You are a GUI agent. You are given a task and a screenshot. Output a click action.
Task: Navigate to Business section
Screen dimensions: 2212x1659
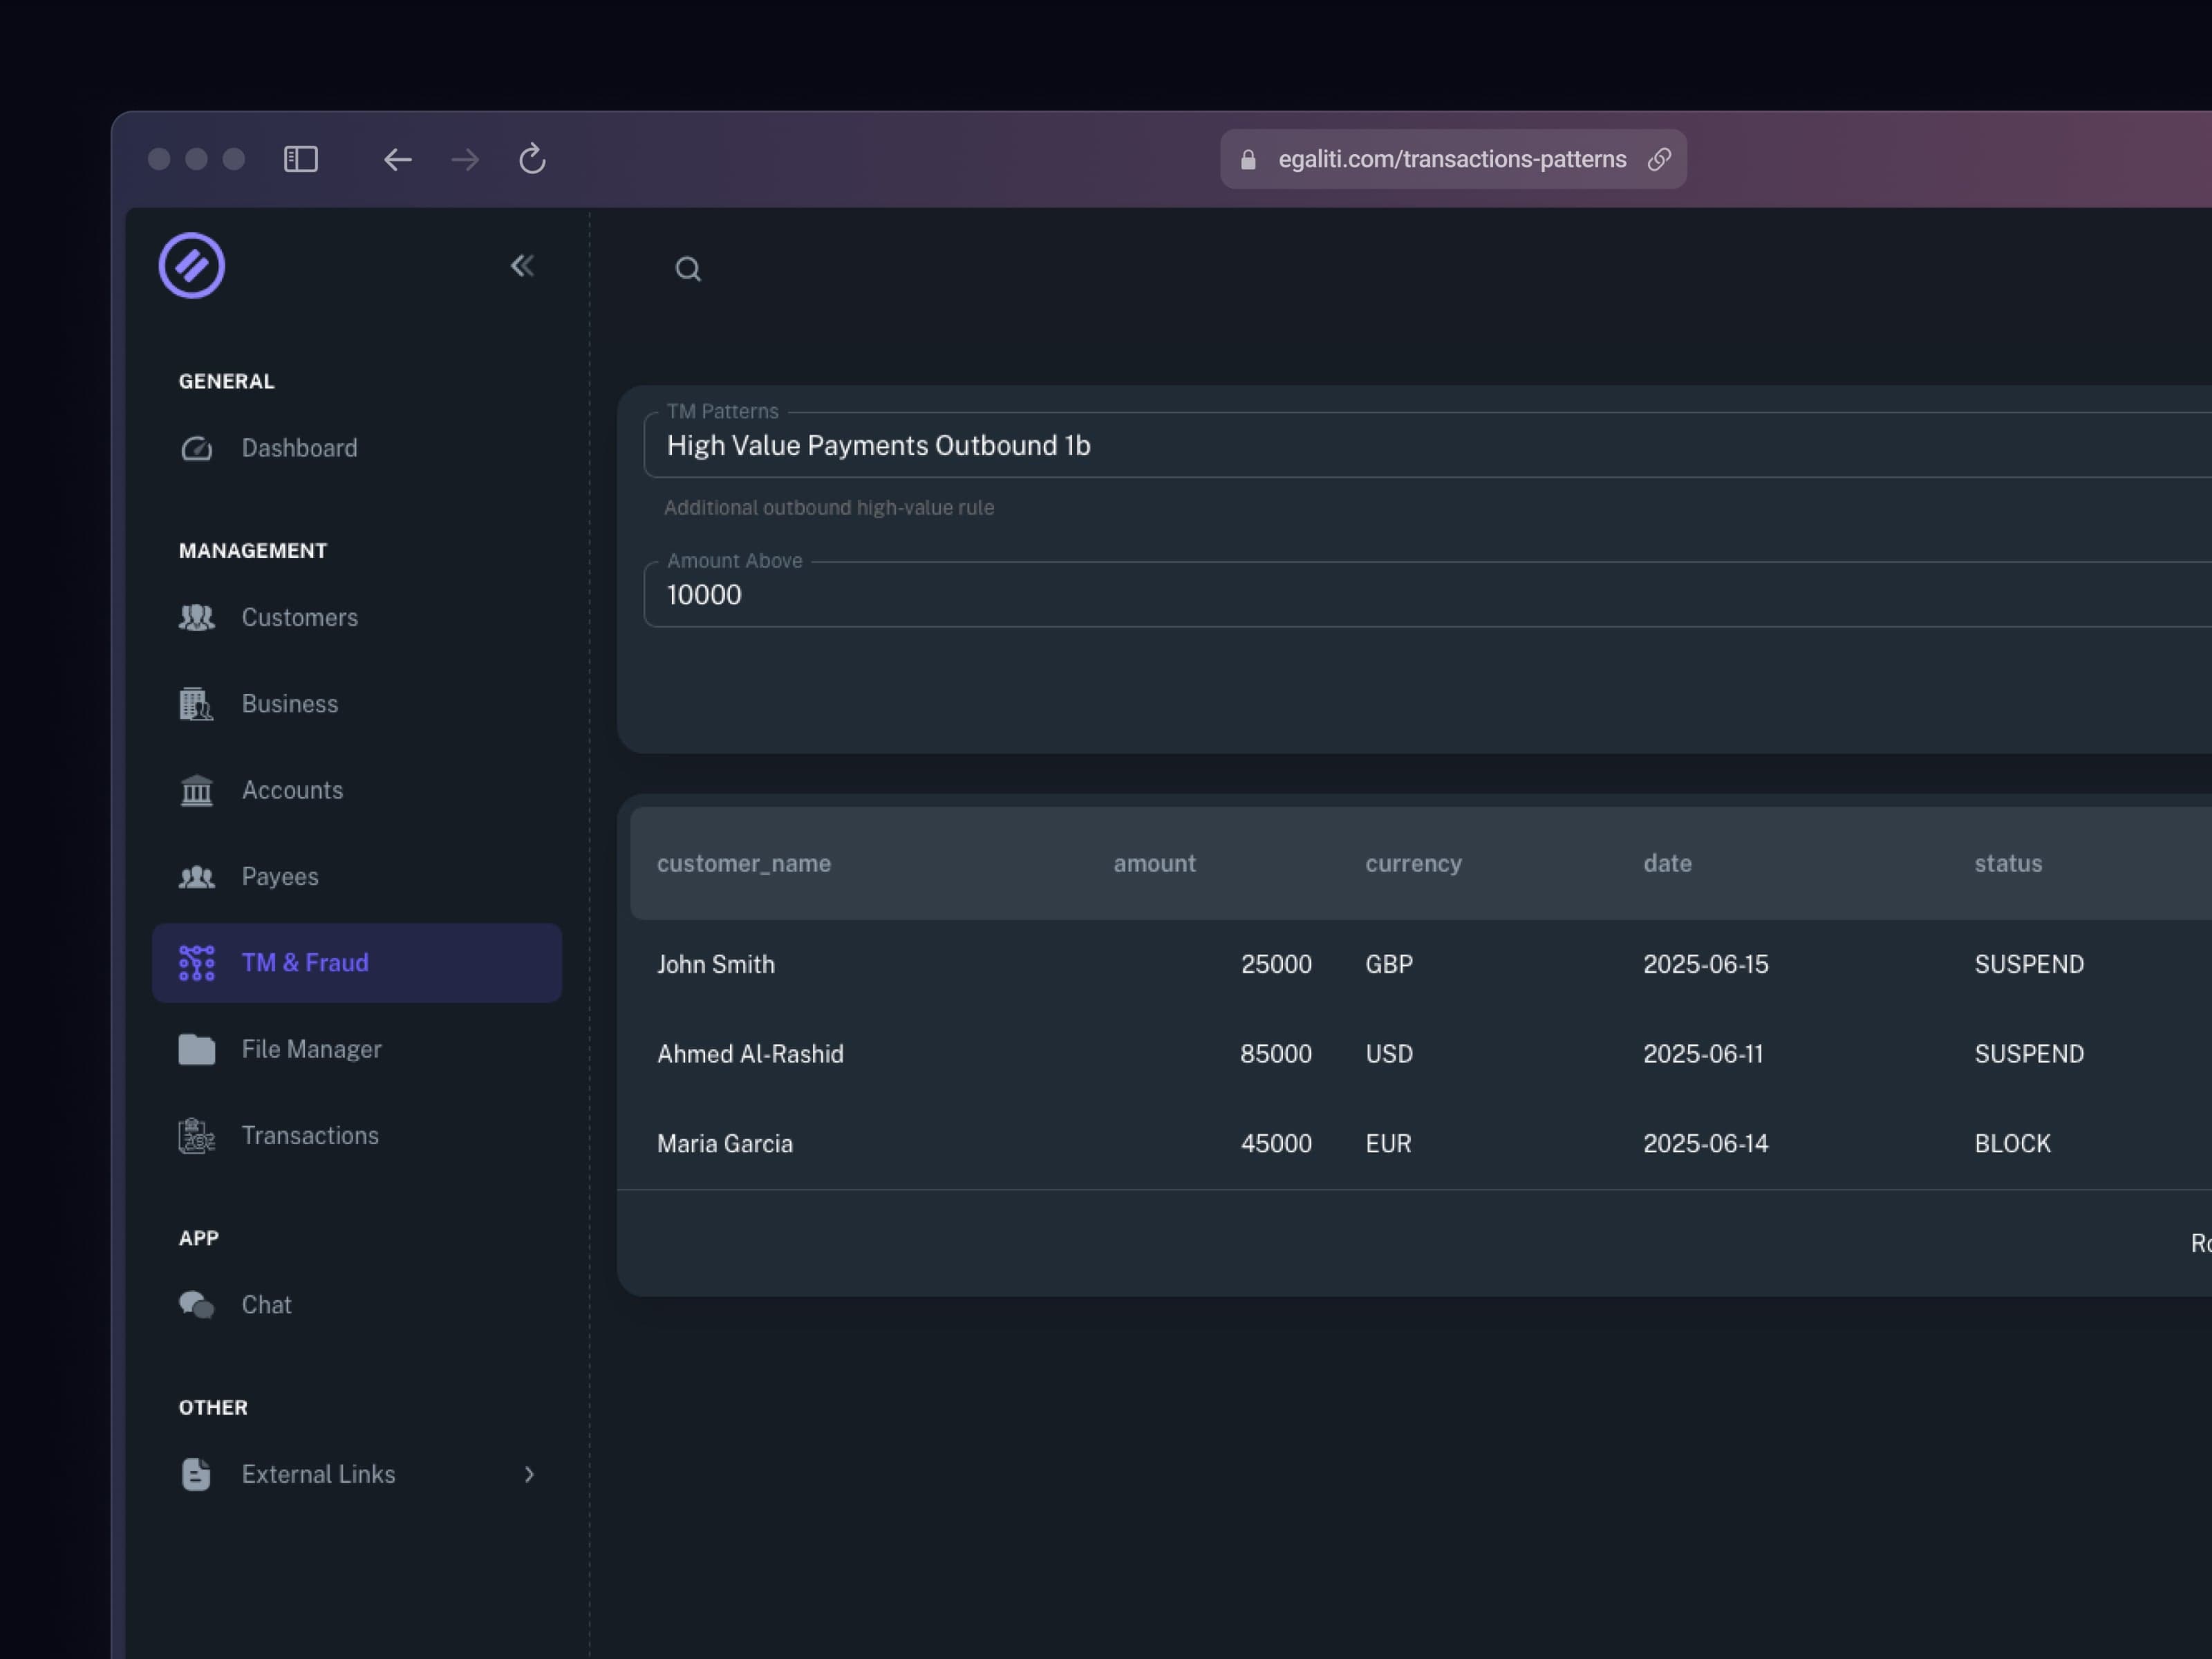357,704
